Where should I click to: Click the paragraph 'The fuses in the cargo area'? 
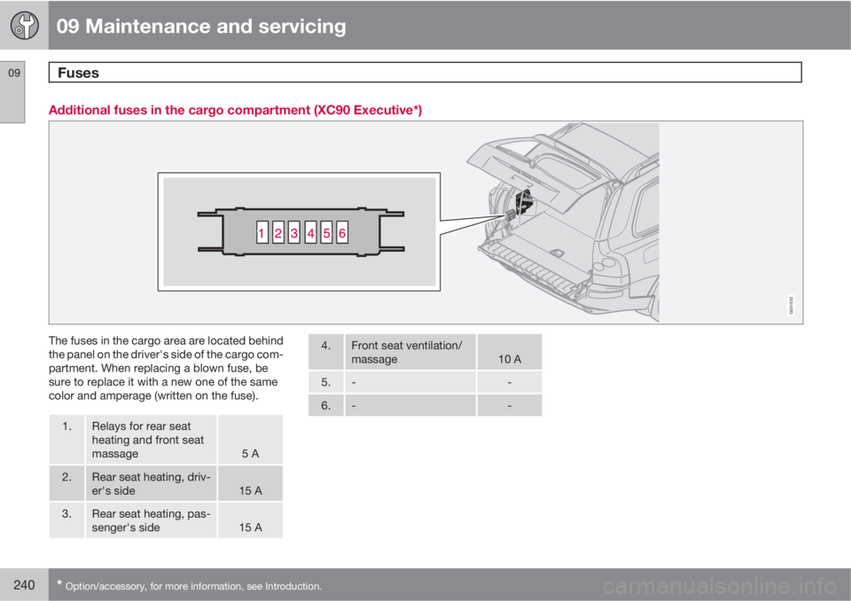[x=166, y=368]
